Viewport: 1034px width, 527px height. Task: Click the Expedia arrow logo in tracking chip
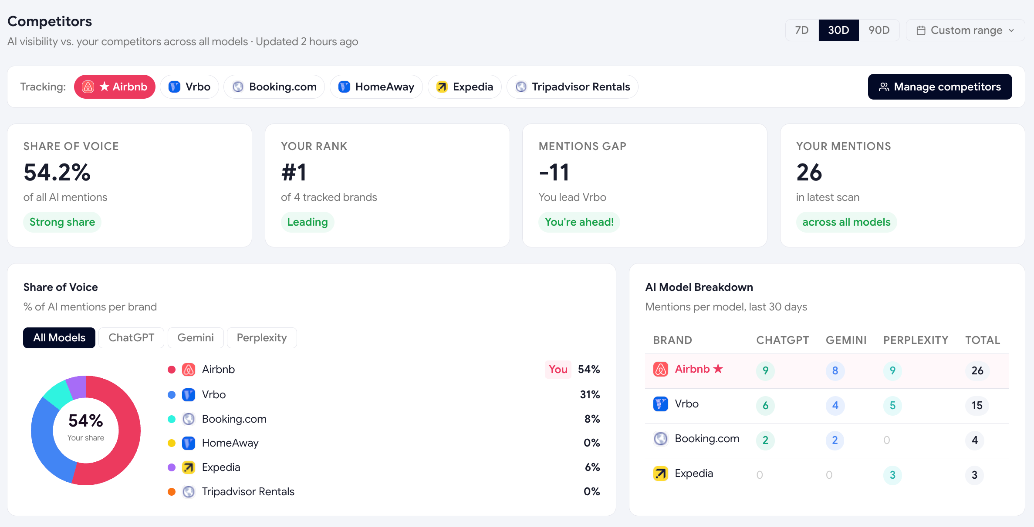point(442,87)
